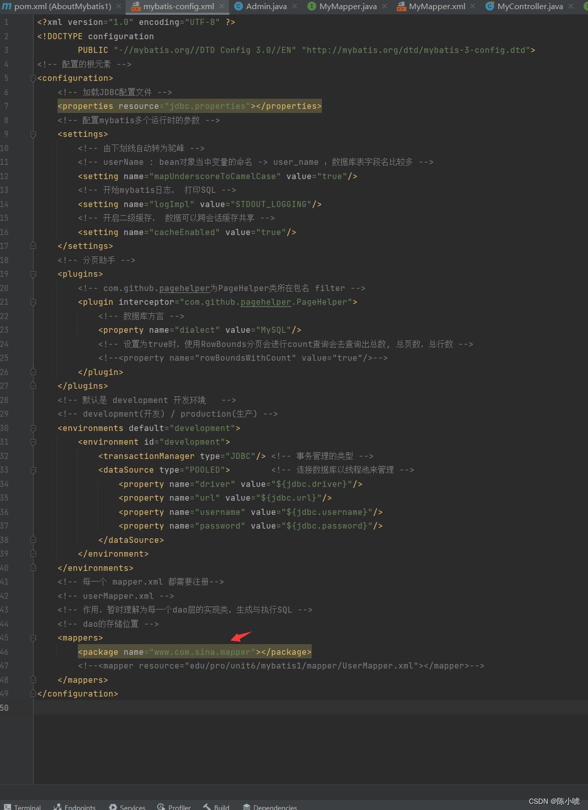
Task: Collapse the <plugin interceptor> fold marker
Action: [x=33, y=302]
